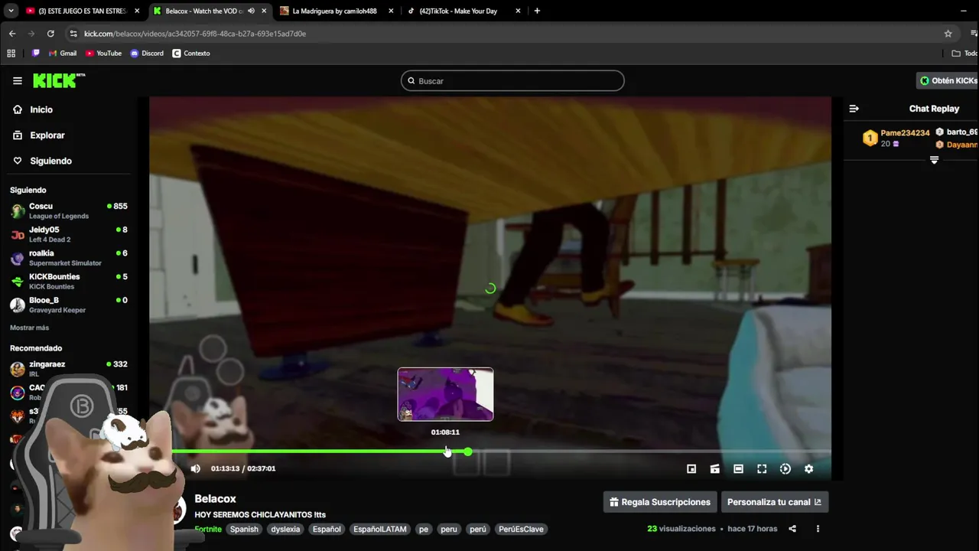
Task: Go back in browser history
Action: click(12, 34)
